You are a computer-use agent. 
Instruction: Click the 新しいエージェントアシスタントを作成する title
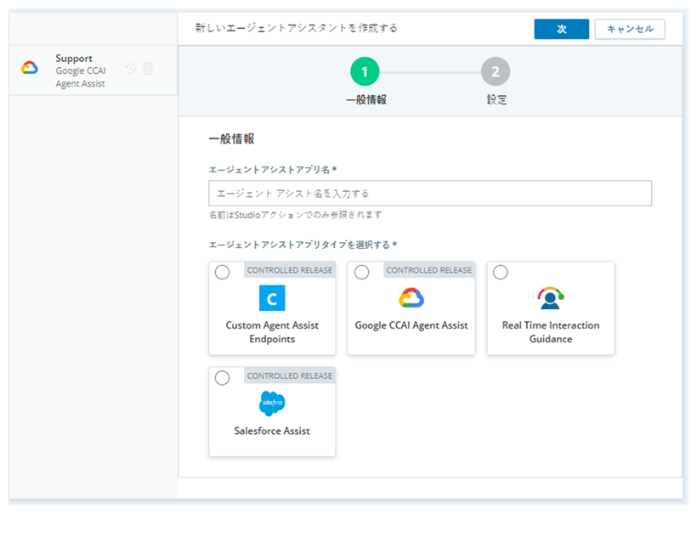pyautogui.click(x=296, y=28)
